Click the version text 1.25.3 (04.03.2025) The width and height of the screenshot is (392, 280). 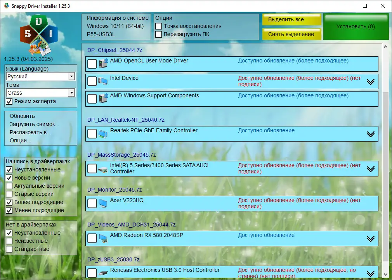click(x=28, y=59)
